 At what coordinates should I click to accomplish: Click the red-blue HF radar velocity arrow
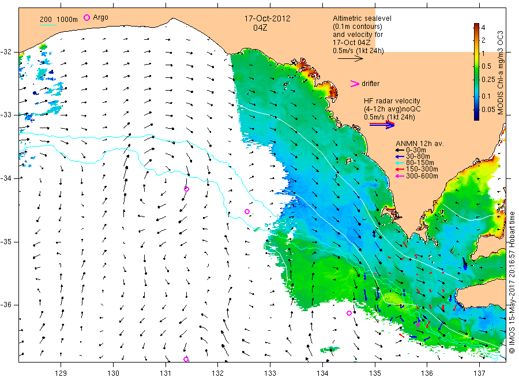pyautogui.click(x=382, y=125)
